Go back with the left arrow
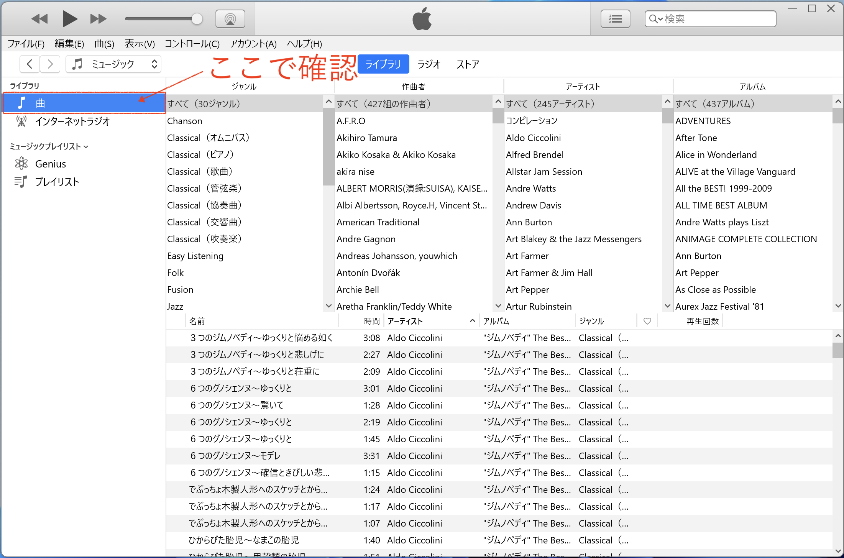 30,64
